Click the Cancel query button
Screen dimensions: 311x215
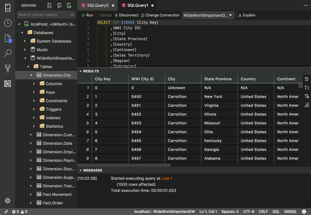point(104,15)
